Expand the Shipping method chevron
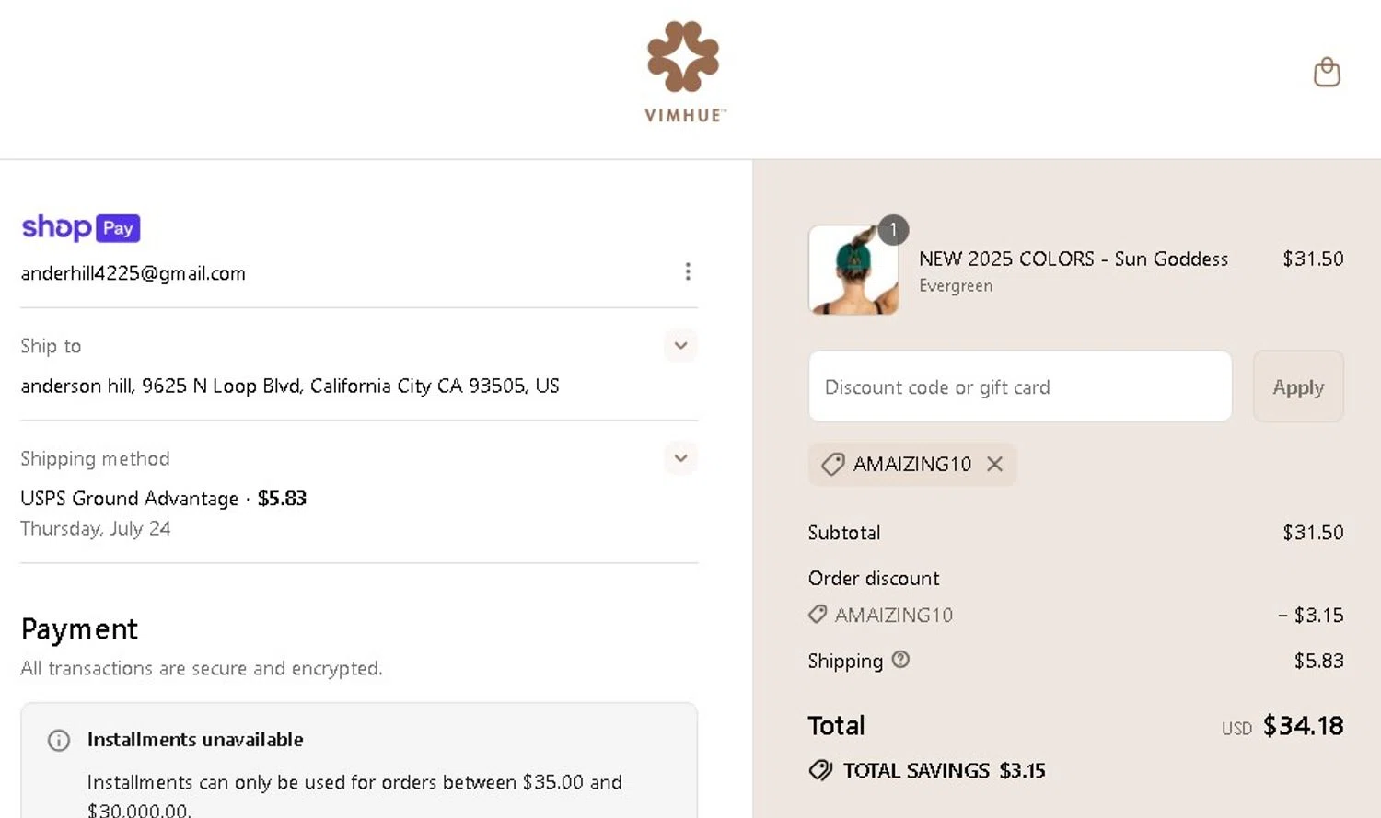This screenshot has width=1381, height=818. (680, 458)
